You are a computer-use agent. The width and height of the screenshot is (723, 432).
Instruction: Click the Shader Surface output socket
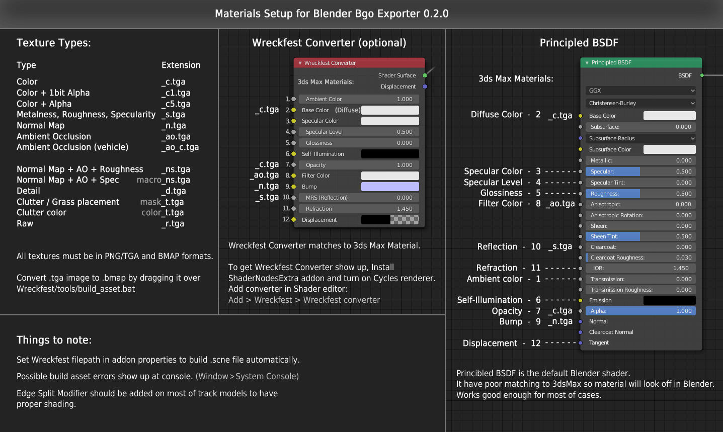[x=425, y=75]
